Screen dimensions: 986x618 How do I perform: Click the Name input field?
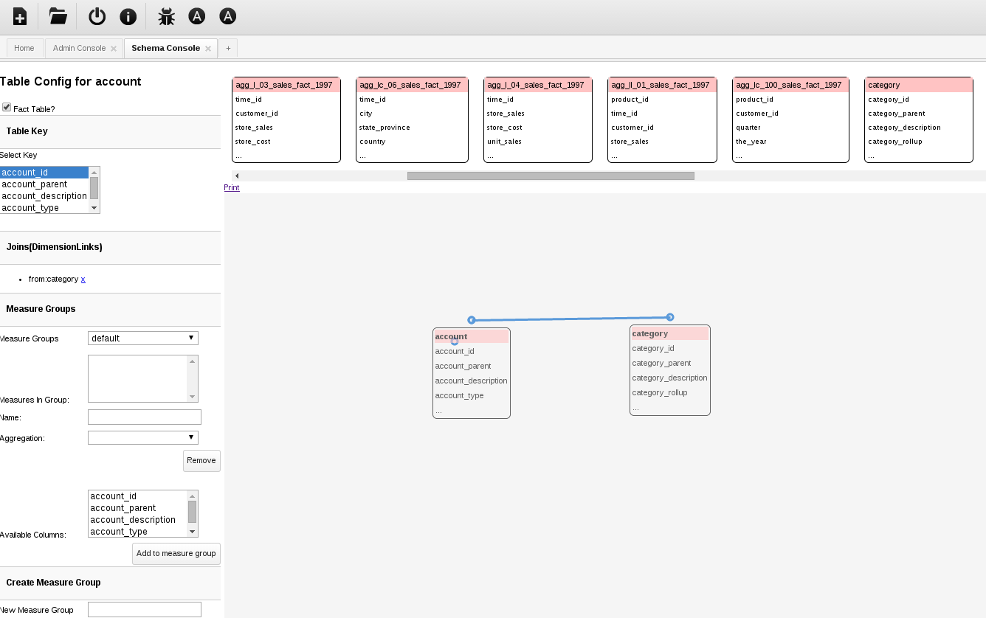click(145, 417)
